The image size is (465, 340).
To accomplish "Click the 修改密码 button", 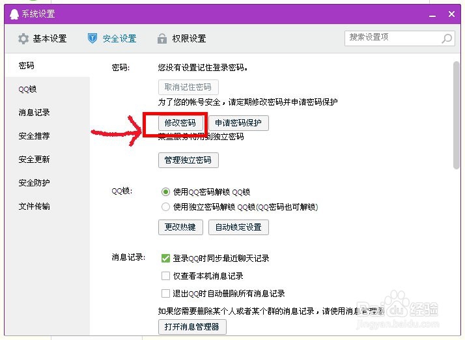I will [x=180, y=123].
